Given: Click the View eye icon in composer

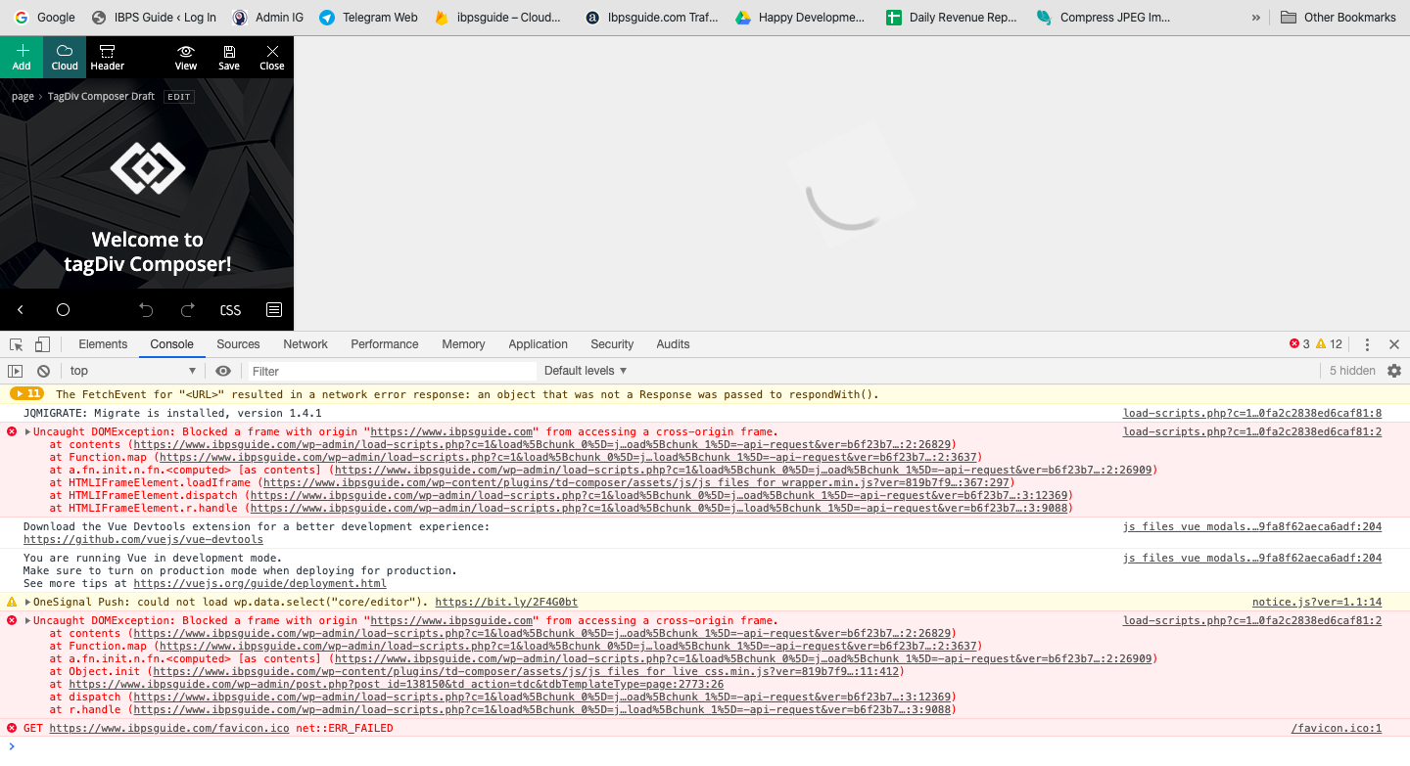Looking at the screenshot, I should pos(186,58).
